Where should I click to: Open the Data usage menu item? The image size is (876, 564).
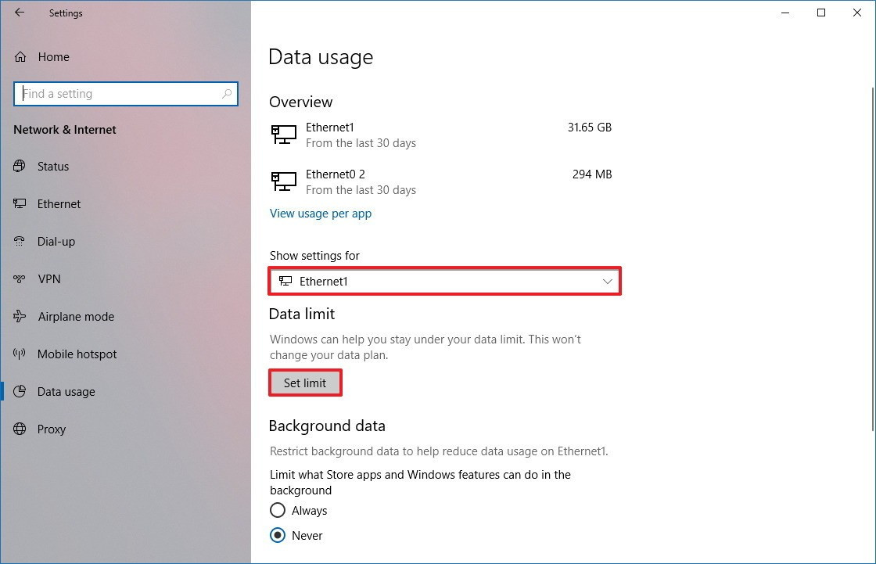[66, 392]
